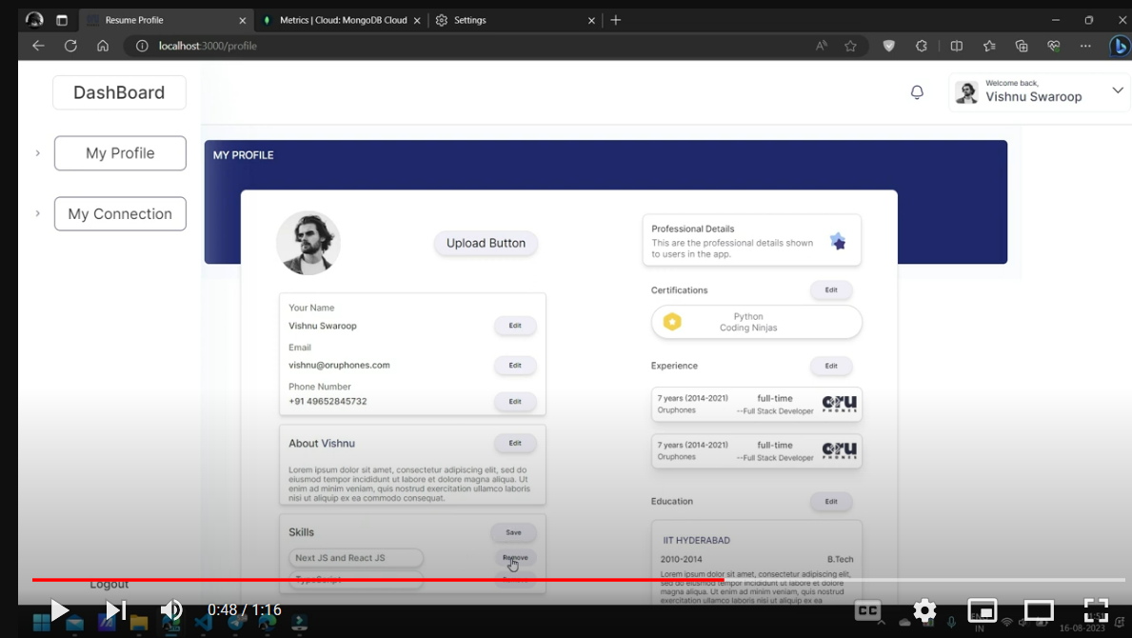Enable closed captions with the CC icon
This screenshot has width=1132, height=638.
[867, 610]
